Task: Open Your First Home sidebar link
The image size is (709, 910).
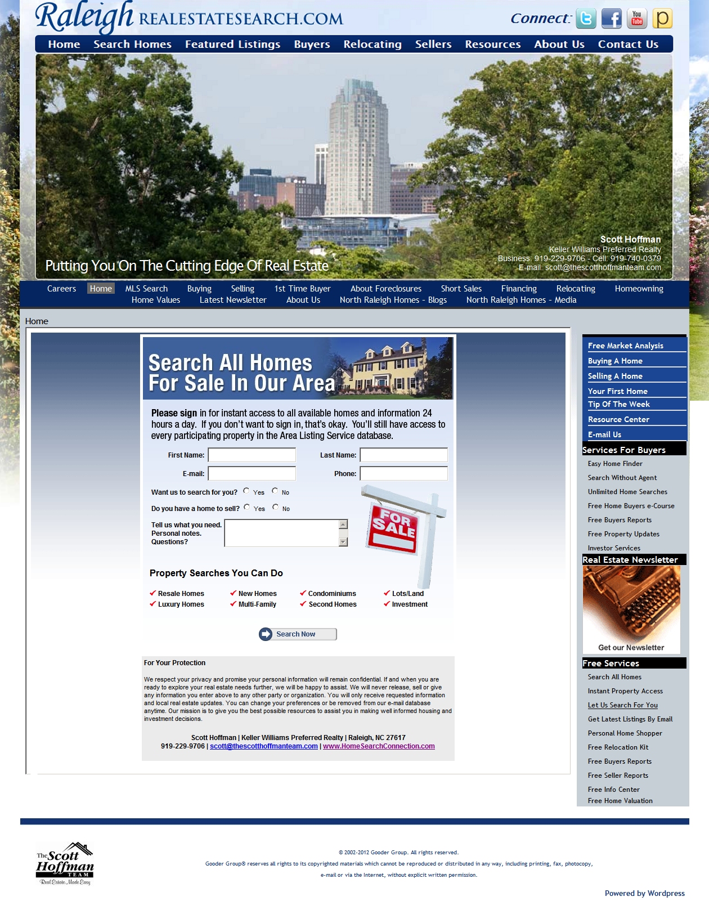Action: 618,391
